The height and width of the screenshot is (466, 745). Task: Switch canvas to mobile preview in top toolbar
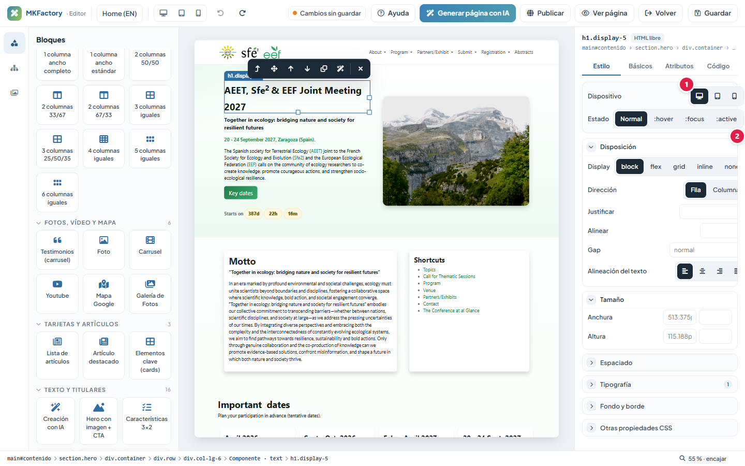point(198,13)
